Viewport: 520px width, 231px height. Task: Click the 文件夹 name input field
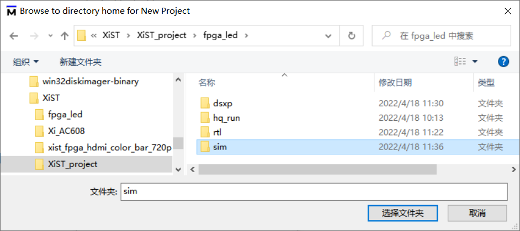[x=314, y=191]
